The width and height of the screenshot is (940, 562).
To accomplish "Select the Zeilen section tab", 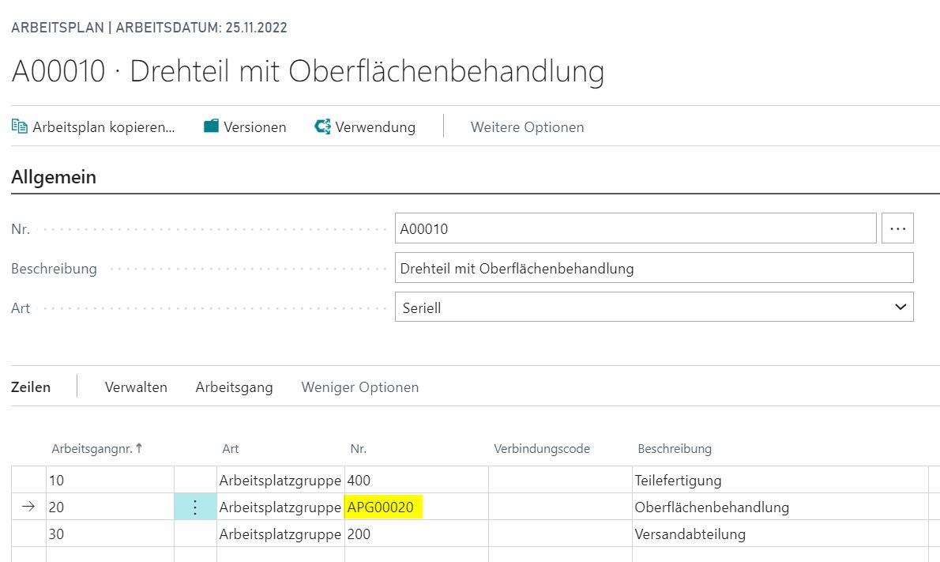I will pyautogui.click(x=31, y=387).
